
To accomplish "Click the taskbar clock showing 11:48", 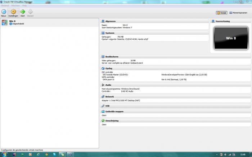I will pyautogui.click(x=243, y=154).
